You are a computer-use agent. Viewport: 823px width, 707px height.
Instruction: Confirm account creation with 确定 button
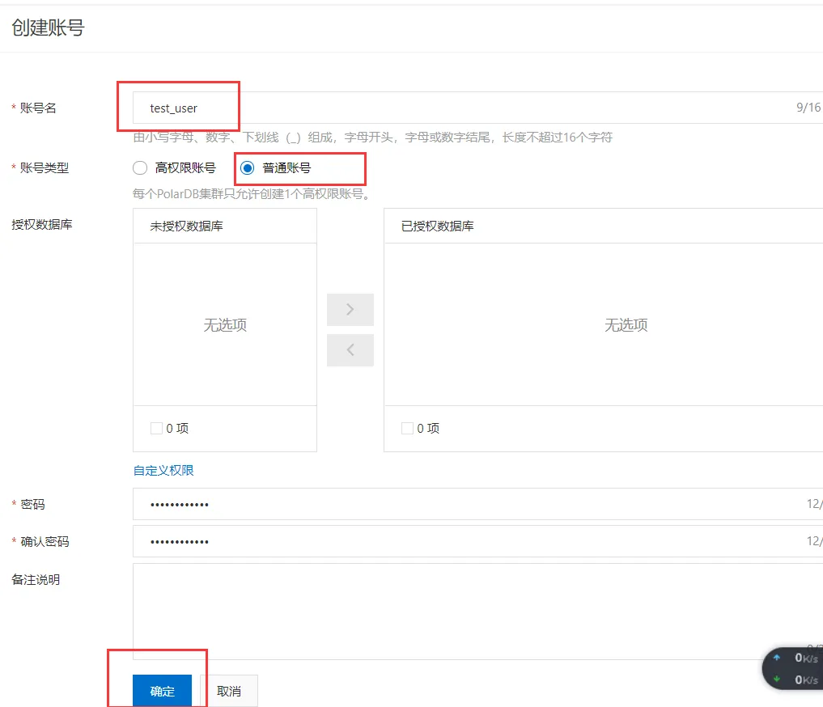pos(162,691)
